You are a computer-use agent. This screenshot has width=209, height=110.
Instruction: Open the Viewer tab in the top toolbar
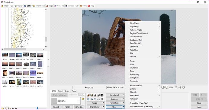[x=18, y=6]
